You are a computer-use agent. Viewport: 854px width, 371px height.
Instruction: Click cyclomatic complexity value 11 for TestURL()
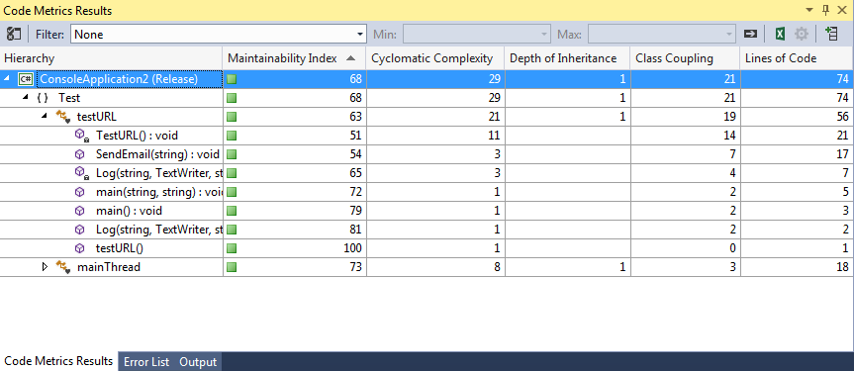(x=495, y=136)
